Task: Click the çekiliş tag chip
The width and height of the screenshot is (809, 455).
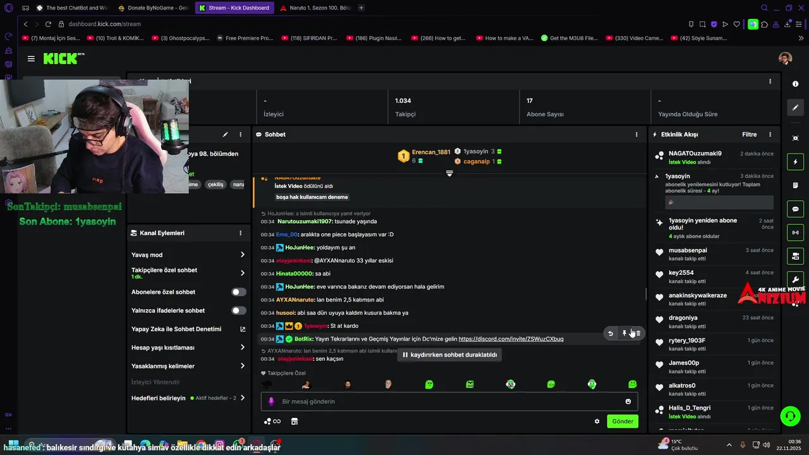Action: click(216, 185)
